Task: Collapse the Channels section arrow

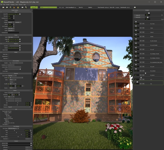Action: [1, 74]
